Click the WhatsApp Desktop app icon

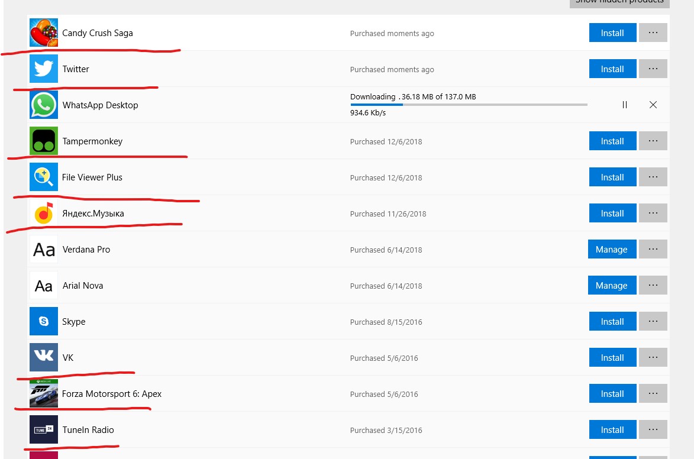click(x=44, y=105)
